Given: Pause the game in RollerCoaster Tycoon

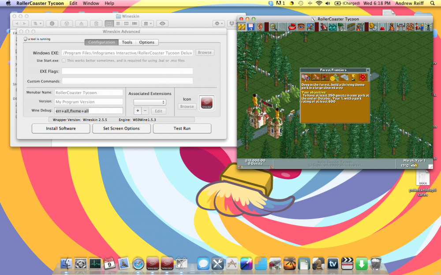Looking at the screenshot, I should (x=242, y=27).
